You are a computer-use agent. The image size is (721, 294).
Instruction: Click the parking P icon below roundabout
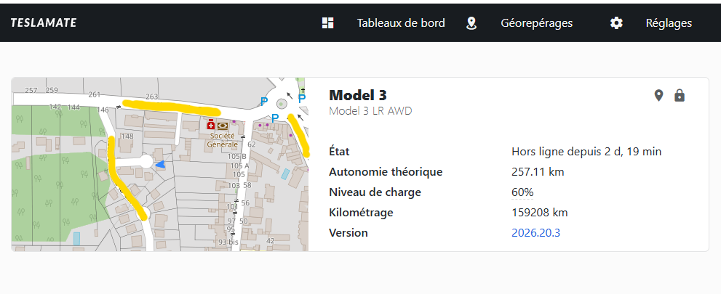click(274, 118)
